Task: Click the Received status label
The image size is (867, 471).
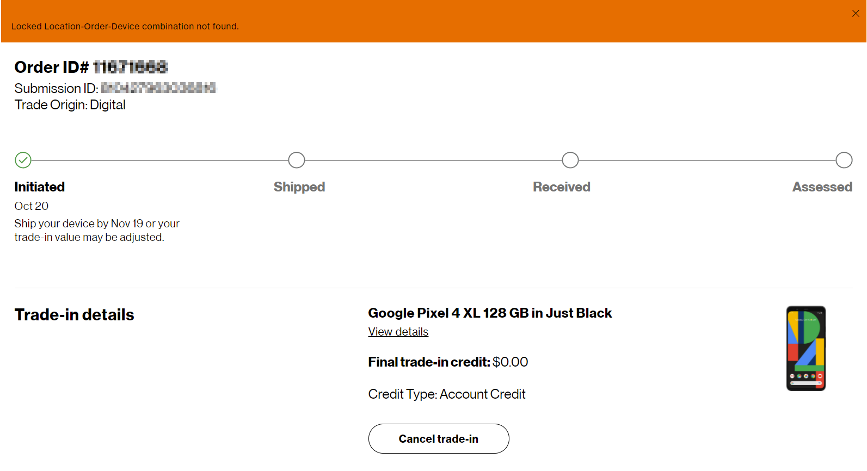Action: pyautogui.click(x=562, y=187)
